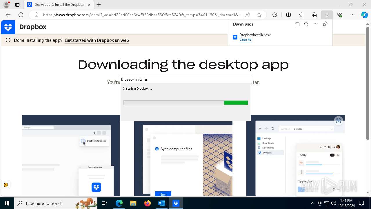Click the cookie preferences icon
The height and width of the screenshot is (209, 371).
(x=6, y=185)
